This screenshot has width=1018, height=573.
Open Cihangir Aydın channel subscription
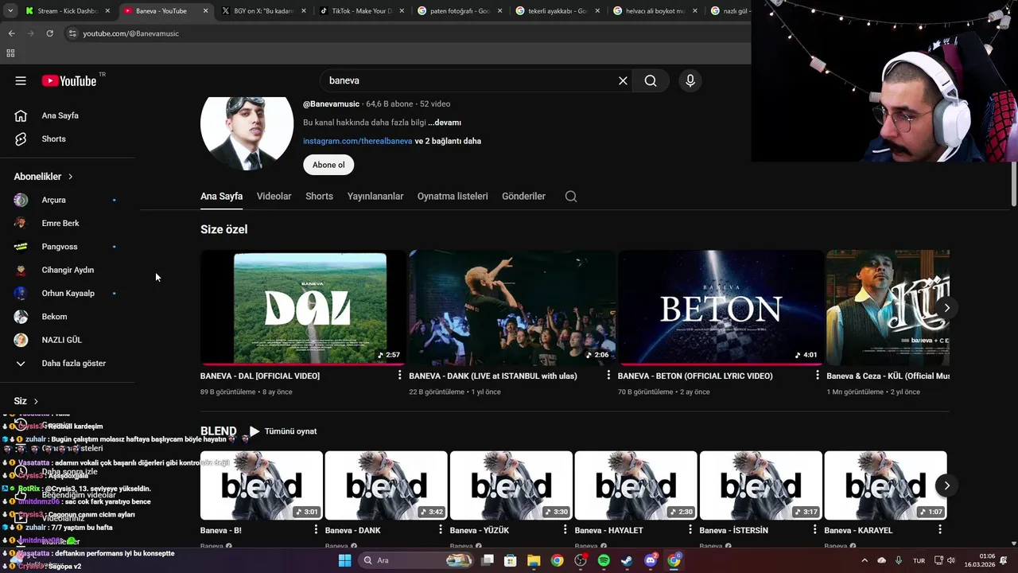68,270
